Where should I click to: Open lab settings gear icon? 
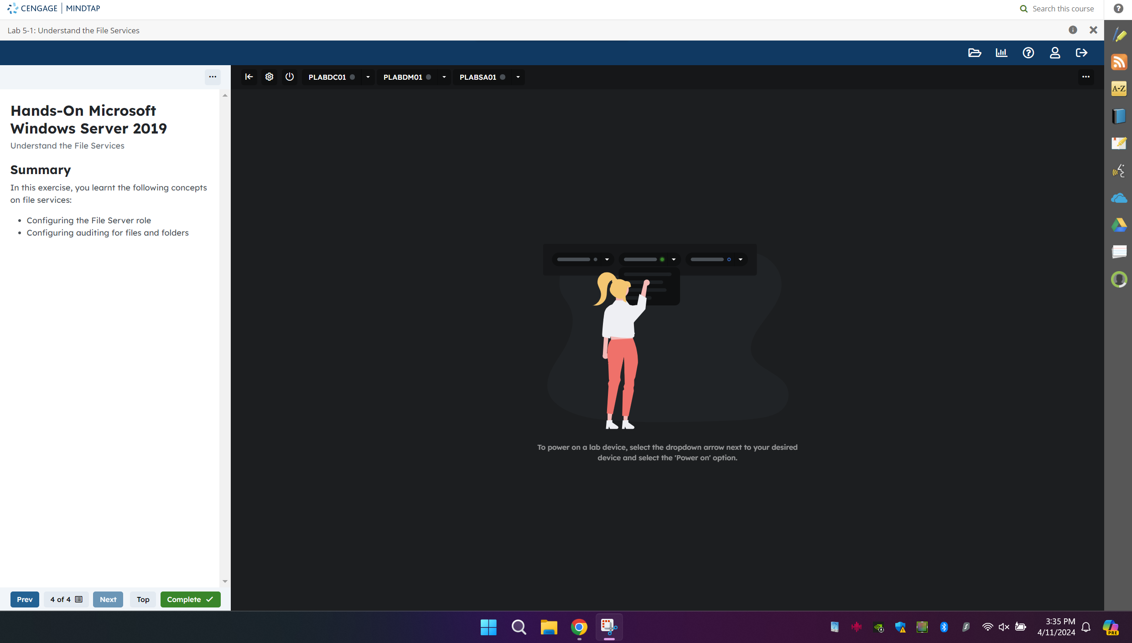coord(270,77)
